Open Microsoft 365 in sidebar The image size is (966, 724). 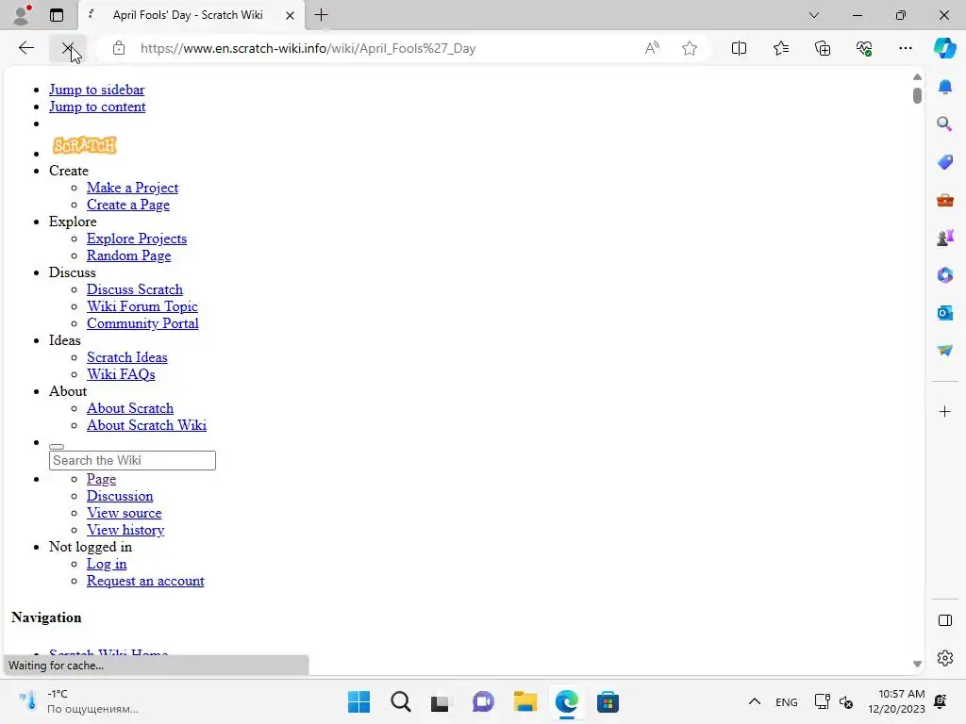coord(945,274)
